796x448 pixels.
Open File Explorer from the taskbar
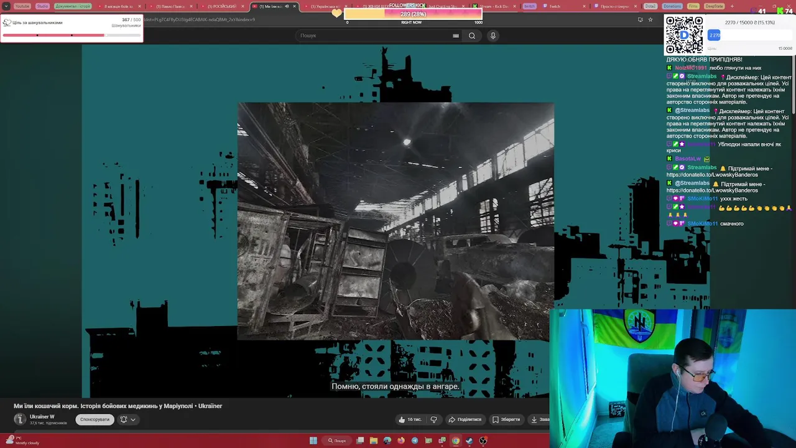[x=374, y=441]
